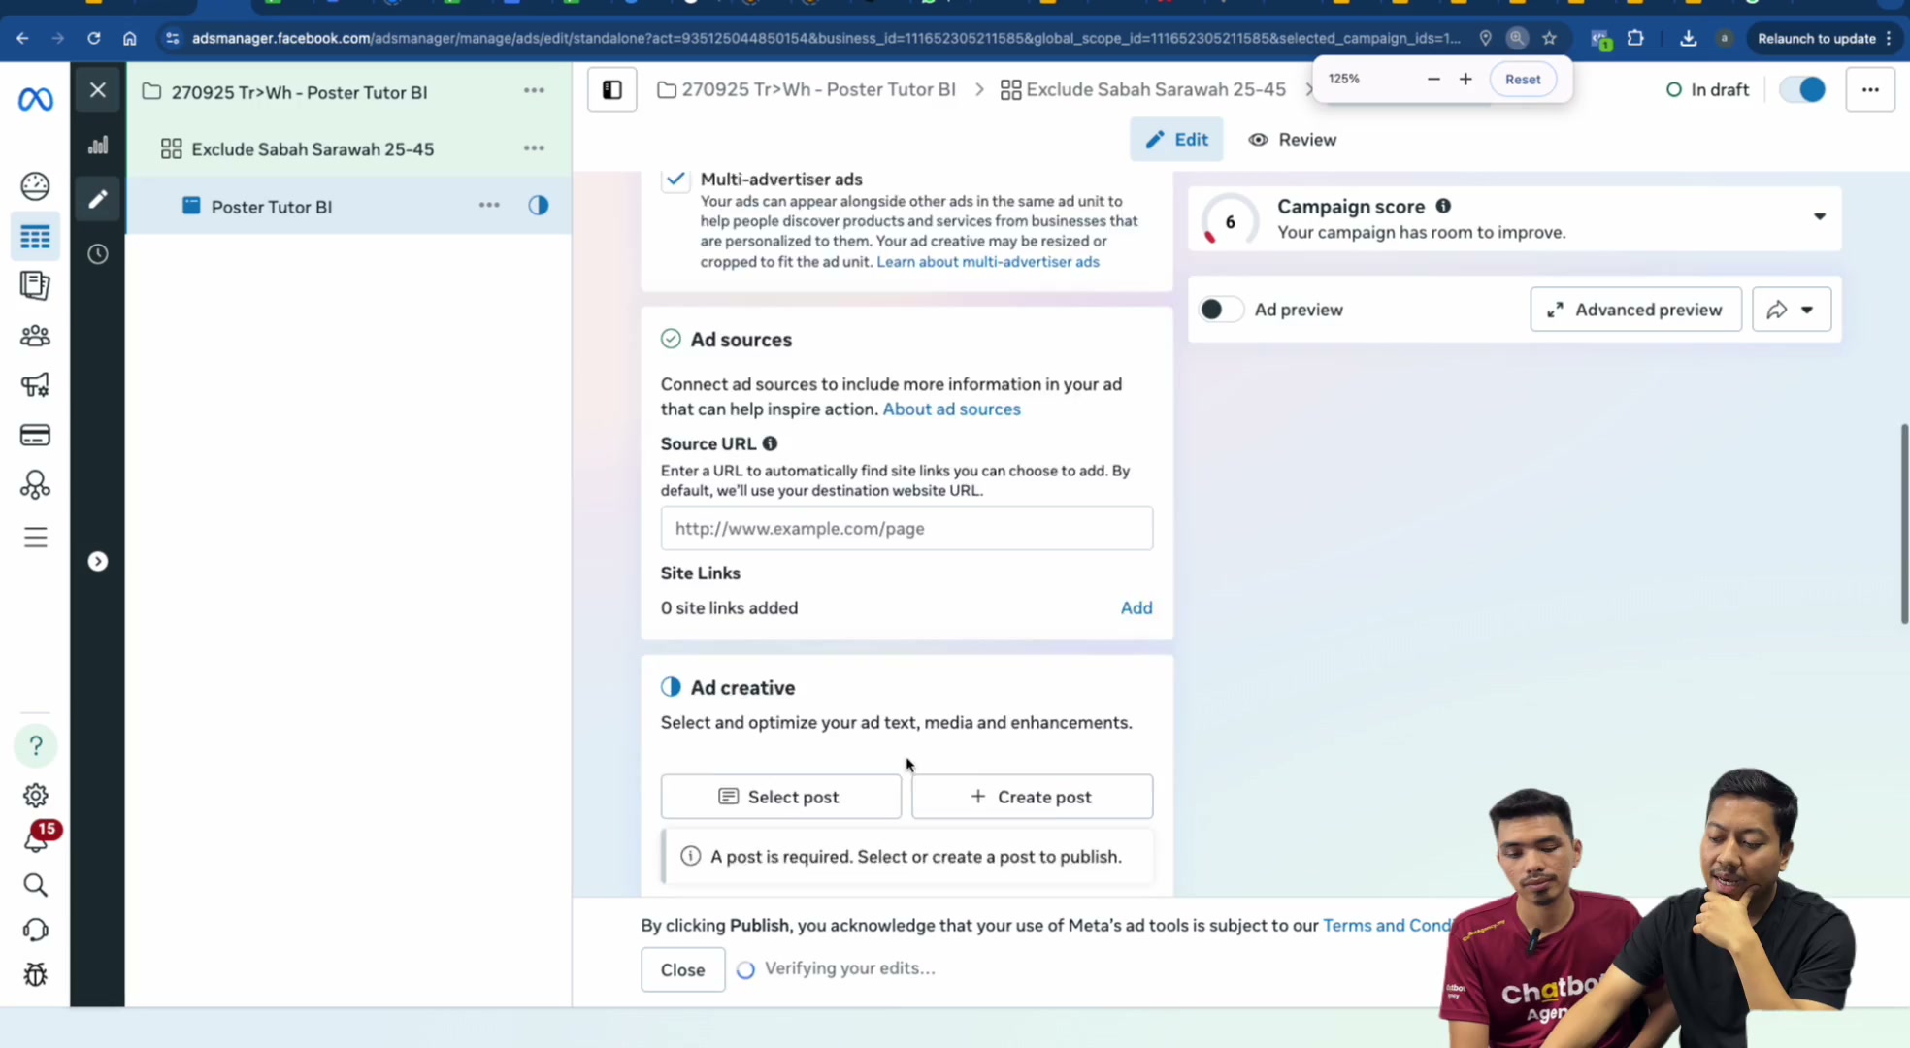
Task: Increase browser zoom with plus button
Action: [1465, 80]
